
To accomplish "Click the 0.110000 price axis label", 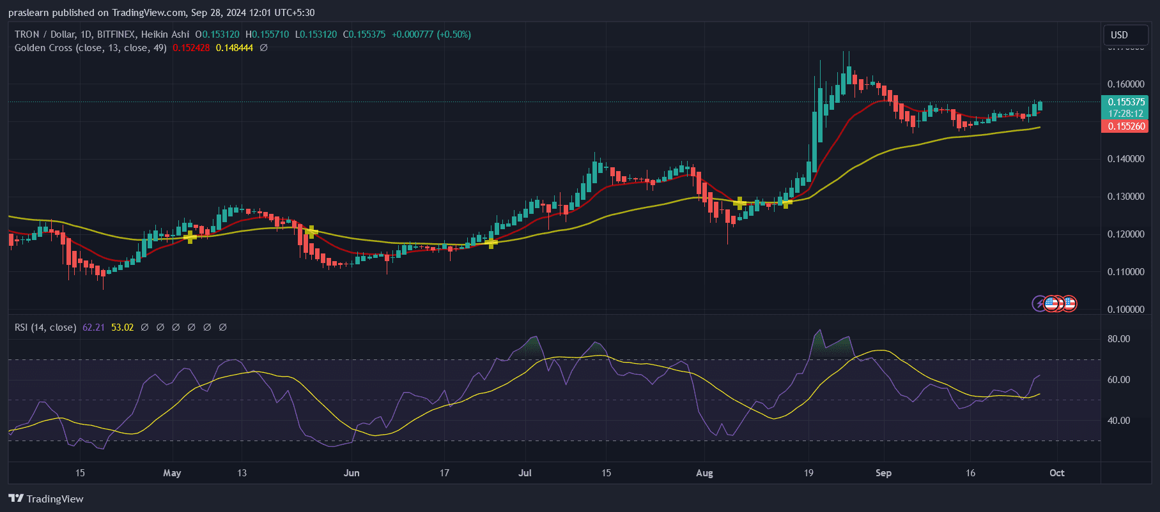I will coord(1125,272).
